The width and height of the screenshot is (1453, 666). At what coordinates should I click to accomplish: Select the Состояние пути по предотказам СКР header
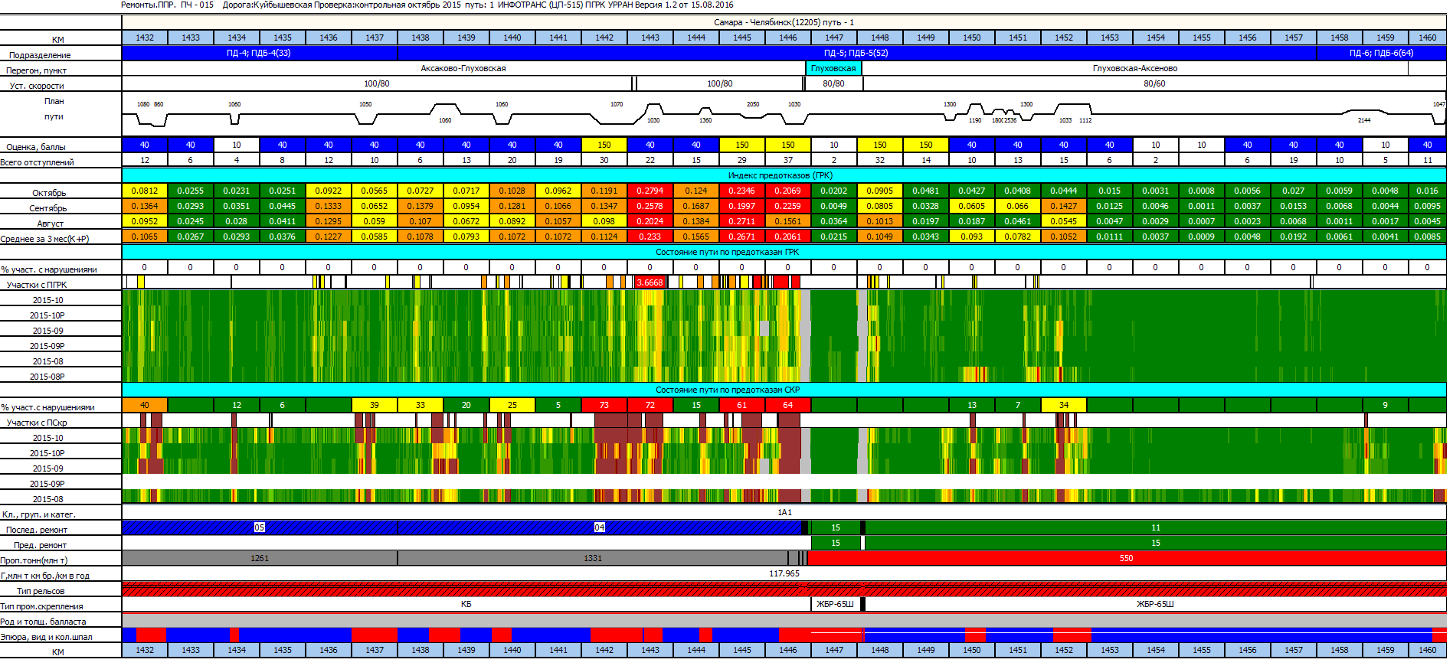tap(726, 390)
